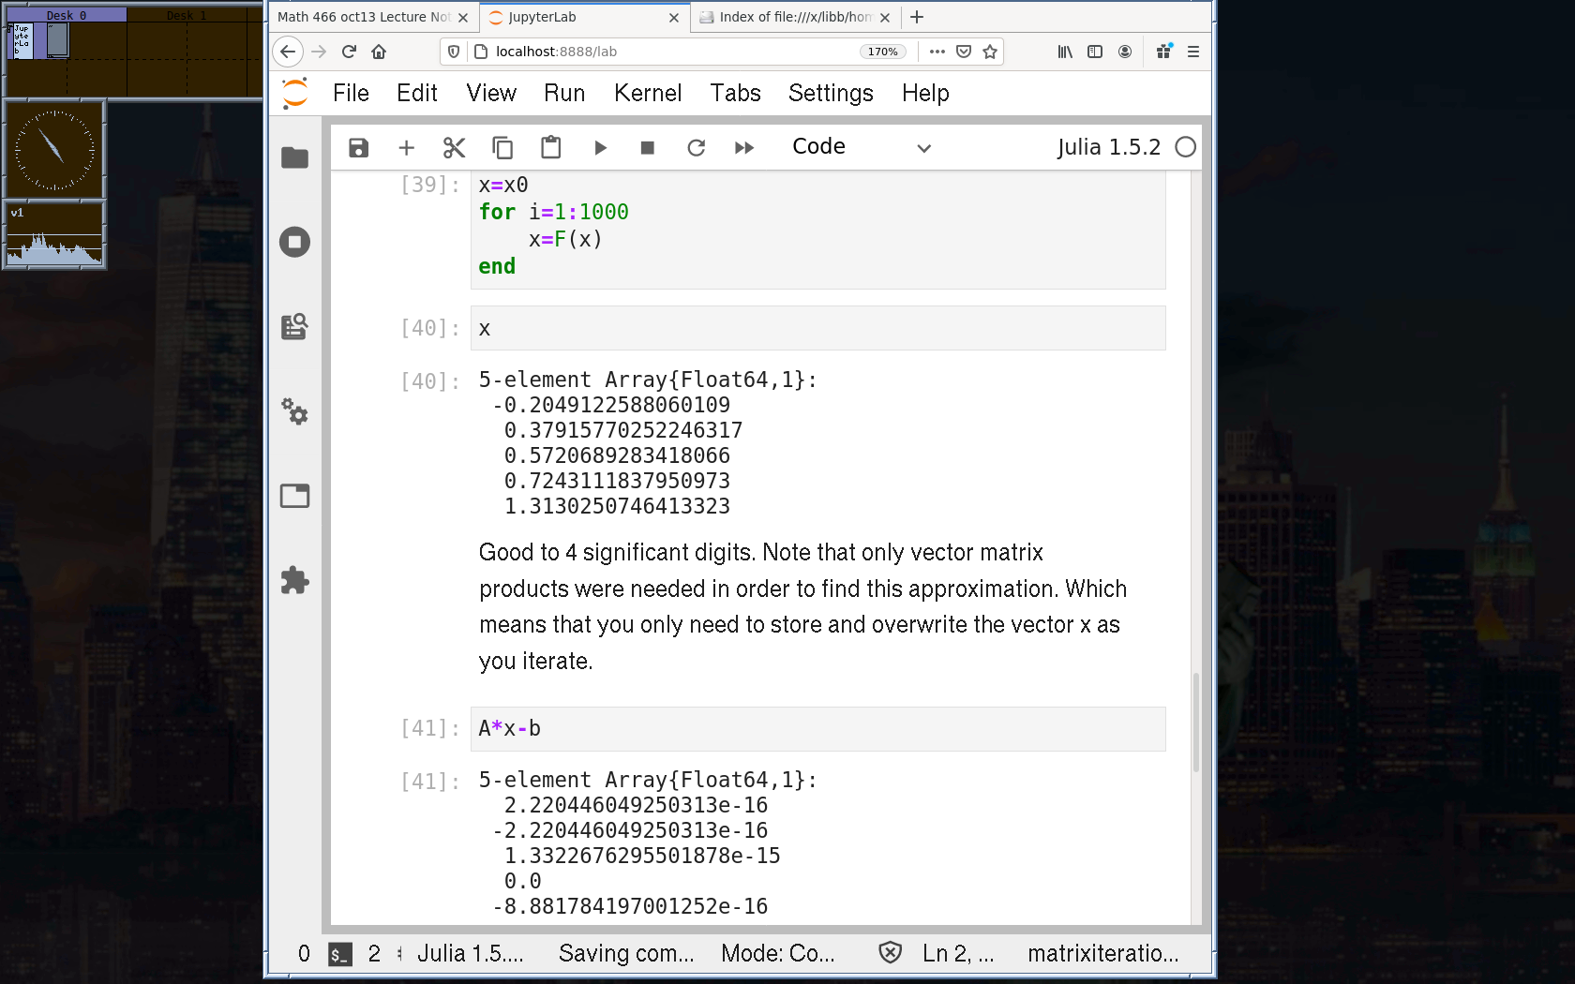Viewport: 1575px width, 984px height.
Task: Interrupt the kernel with stop button
Action: pos(647,148)
